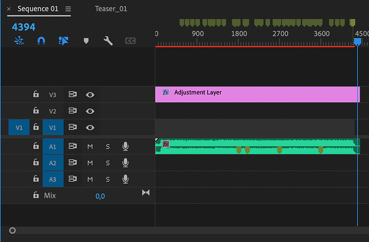369x242 pixels.
Task: Mute track A3
Action: click(x=90, y=179)
